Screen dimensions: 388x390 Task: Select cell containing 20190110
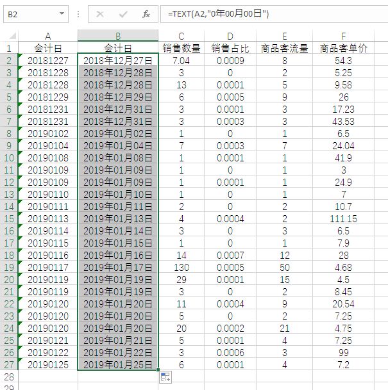pos(48,194)
